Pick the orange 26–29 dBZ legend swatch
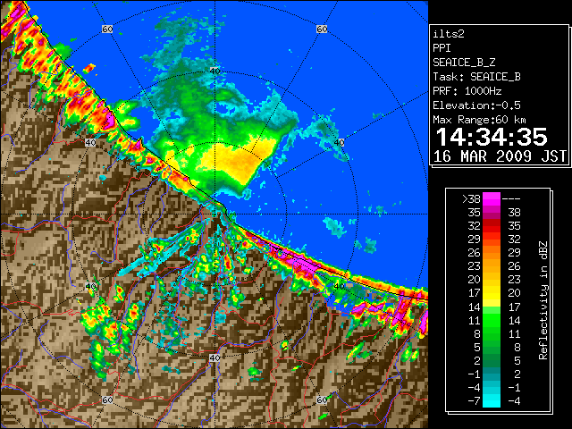The image size is (572, 429). click(x=492, y=252)
